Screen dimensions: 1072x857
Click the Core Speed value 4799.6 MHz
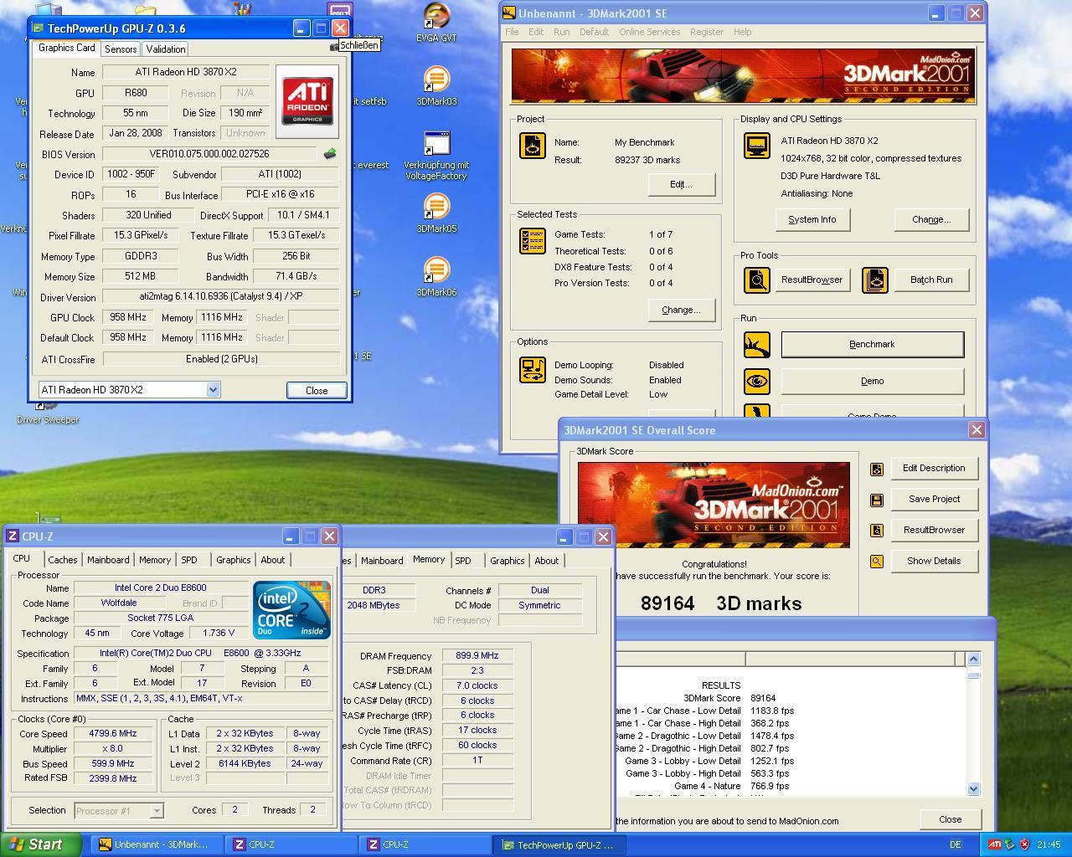(112, 733)
